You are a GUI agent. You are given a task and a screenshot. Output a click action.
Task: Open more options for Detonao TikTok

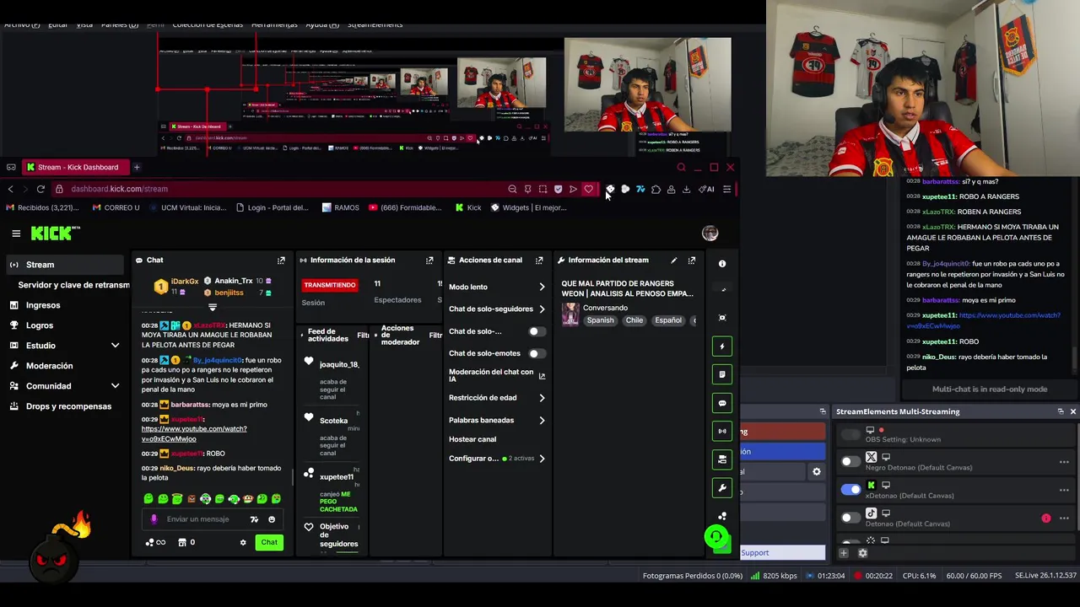coord(1064,518)
